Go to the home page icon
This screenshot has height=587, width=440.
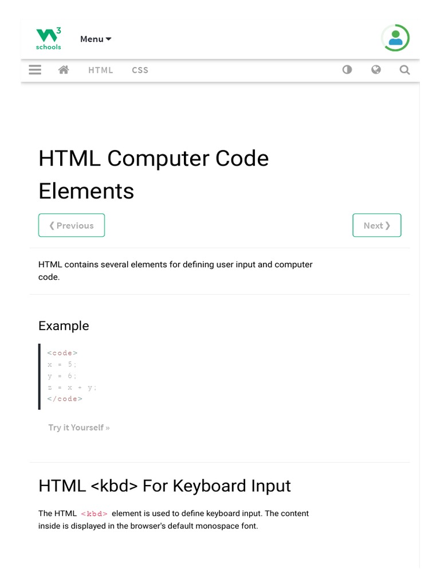[x=64, y=70]
